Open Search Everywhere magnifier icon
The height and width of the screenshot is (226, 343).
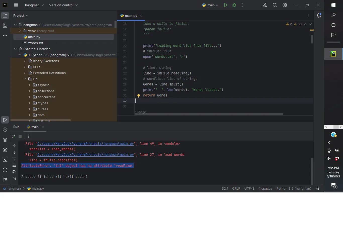click(x=275, y=5)
